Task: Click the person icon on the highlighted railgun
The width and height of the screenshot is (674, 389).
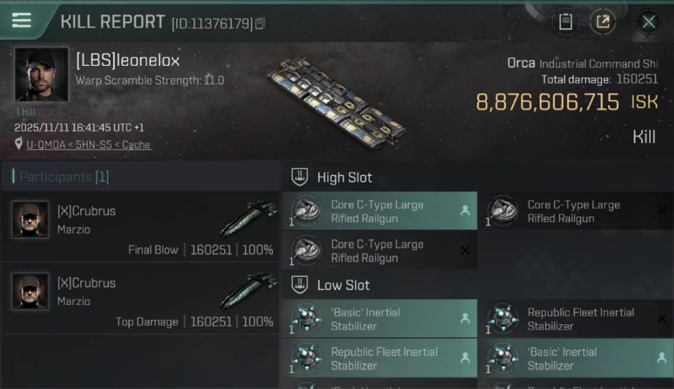Action: pyautogui.click(x=465, y=211)
